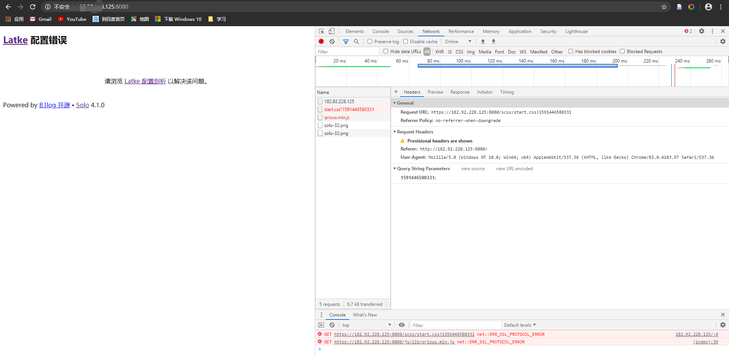The image size is (729, 357).
Task: Select the inspect element picker icon
Action: [321, 31]
